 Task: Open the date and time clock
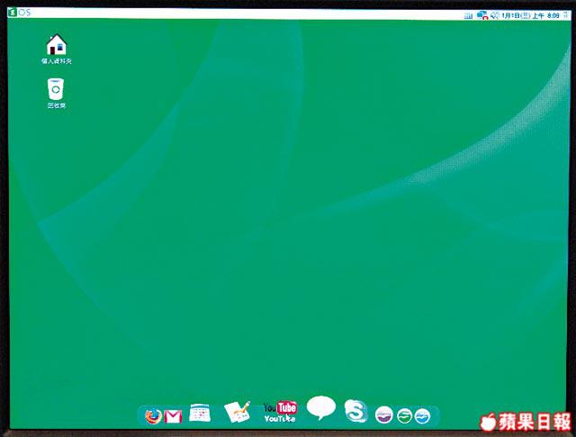[531, 15]
